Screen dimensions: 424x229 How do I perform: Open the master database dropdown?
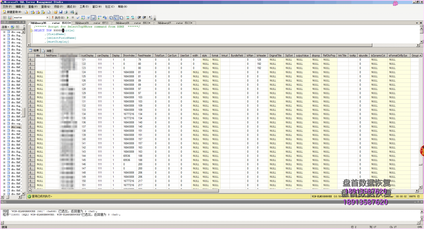pyautogui.click(x=47, y=18)
